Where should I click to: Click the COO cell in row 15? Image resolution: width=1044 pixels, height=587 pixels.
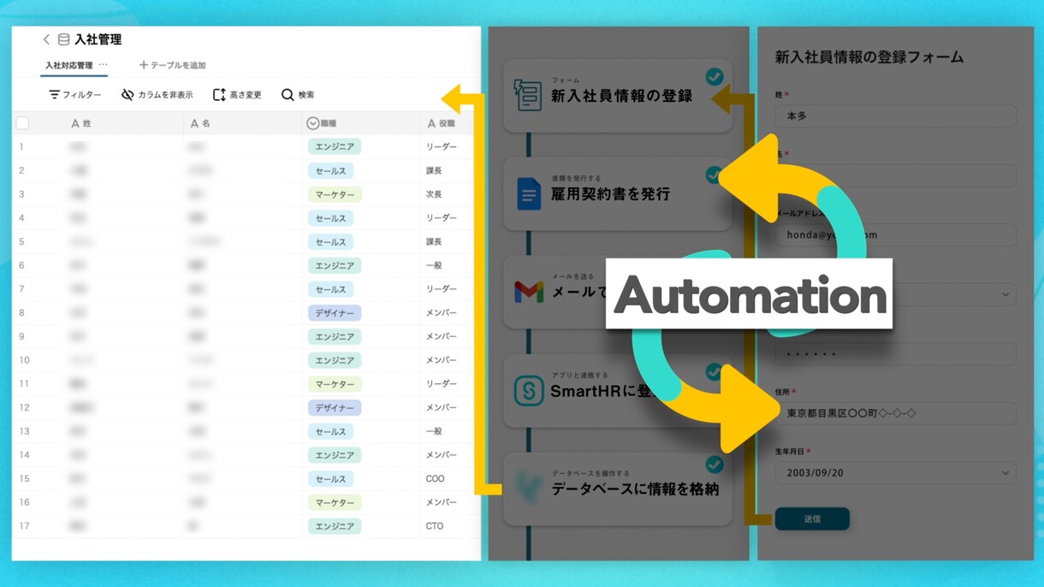click(x=436, y=478)
